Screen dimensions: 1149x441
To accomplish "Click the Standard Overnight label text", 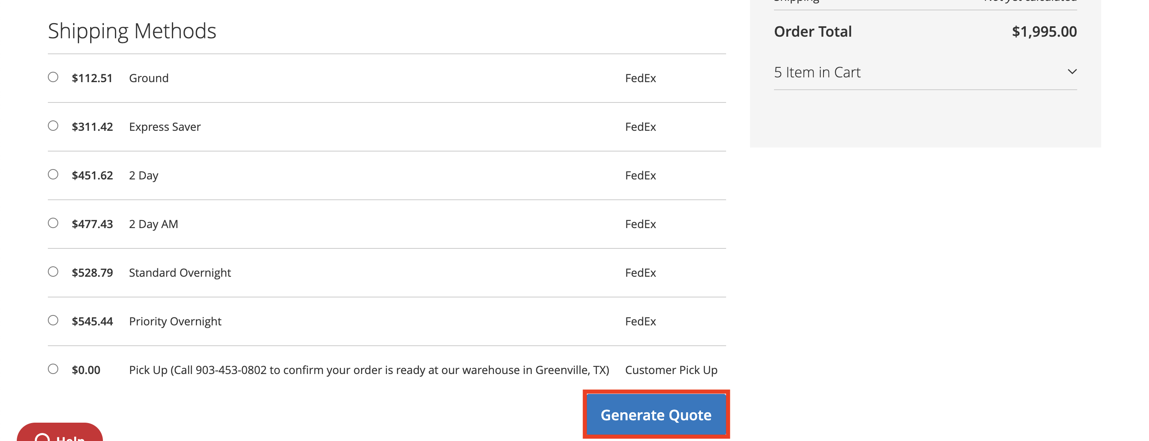I will [x=180, y=272].
